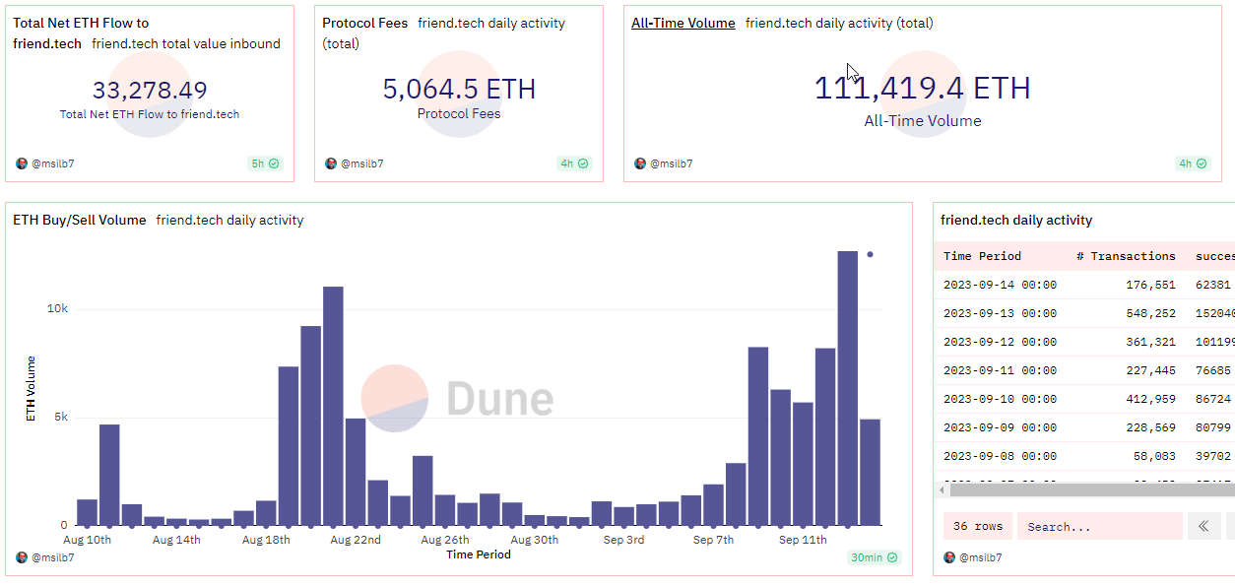Open the Protocol Fees title link
Viewport: 1235px width, 586px height.
click(x=365, y=23)
